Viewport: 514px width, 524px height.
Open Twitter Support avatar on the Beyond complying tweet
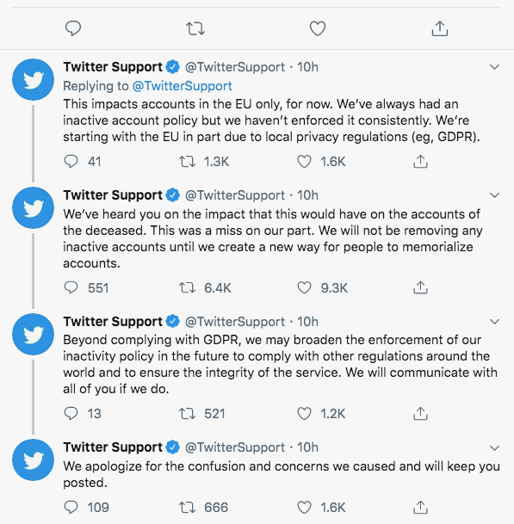[33, 334]
